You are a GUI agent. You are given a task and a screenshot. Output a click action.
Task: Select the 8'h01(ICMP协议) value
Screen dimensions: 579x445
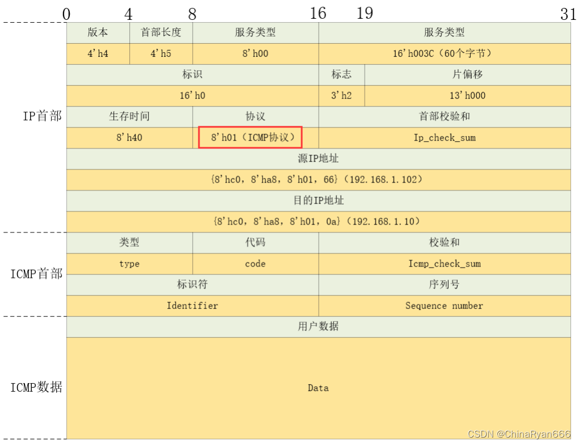click(x=250, y=138)
